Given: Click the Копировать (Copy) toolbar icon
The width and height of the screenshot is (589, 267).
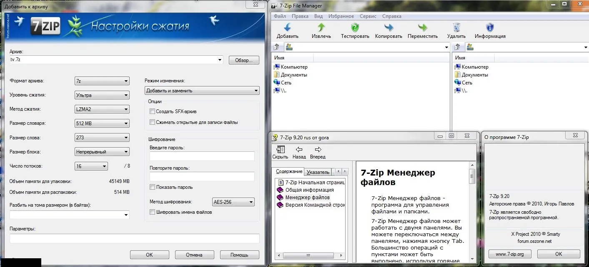Looking at the screenshot, I should click(x=388, y=28).
